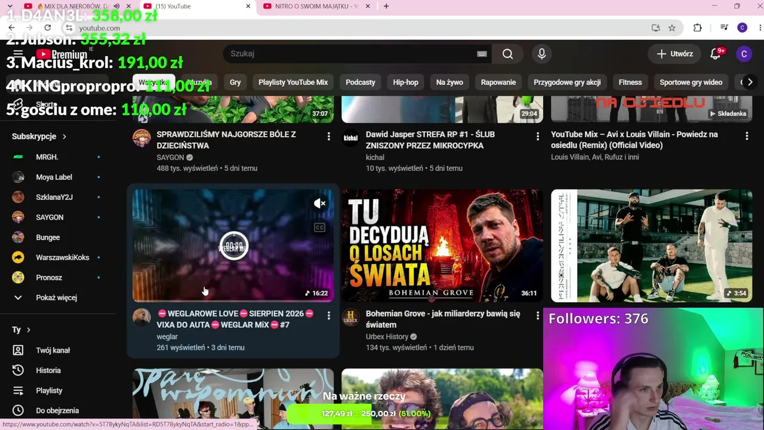The width and height of the screenshot is (764, 430).
Task: Open a new browser tab
Action: pyautogui.click(x=386, y=6)
